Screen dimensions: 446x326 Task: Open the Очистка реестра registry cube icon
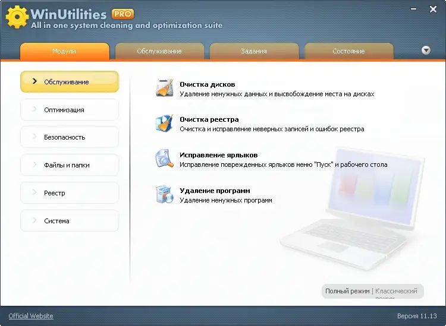[x=164, y=124]
